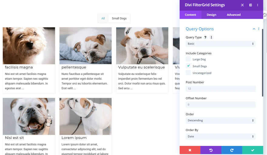The width and height of the screenshot is (267, 155).
Task: Click the Include Categories label
Action: coord(198,53)
